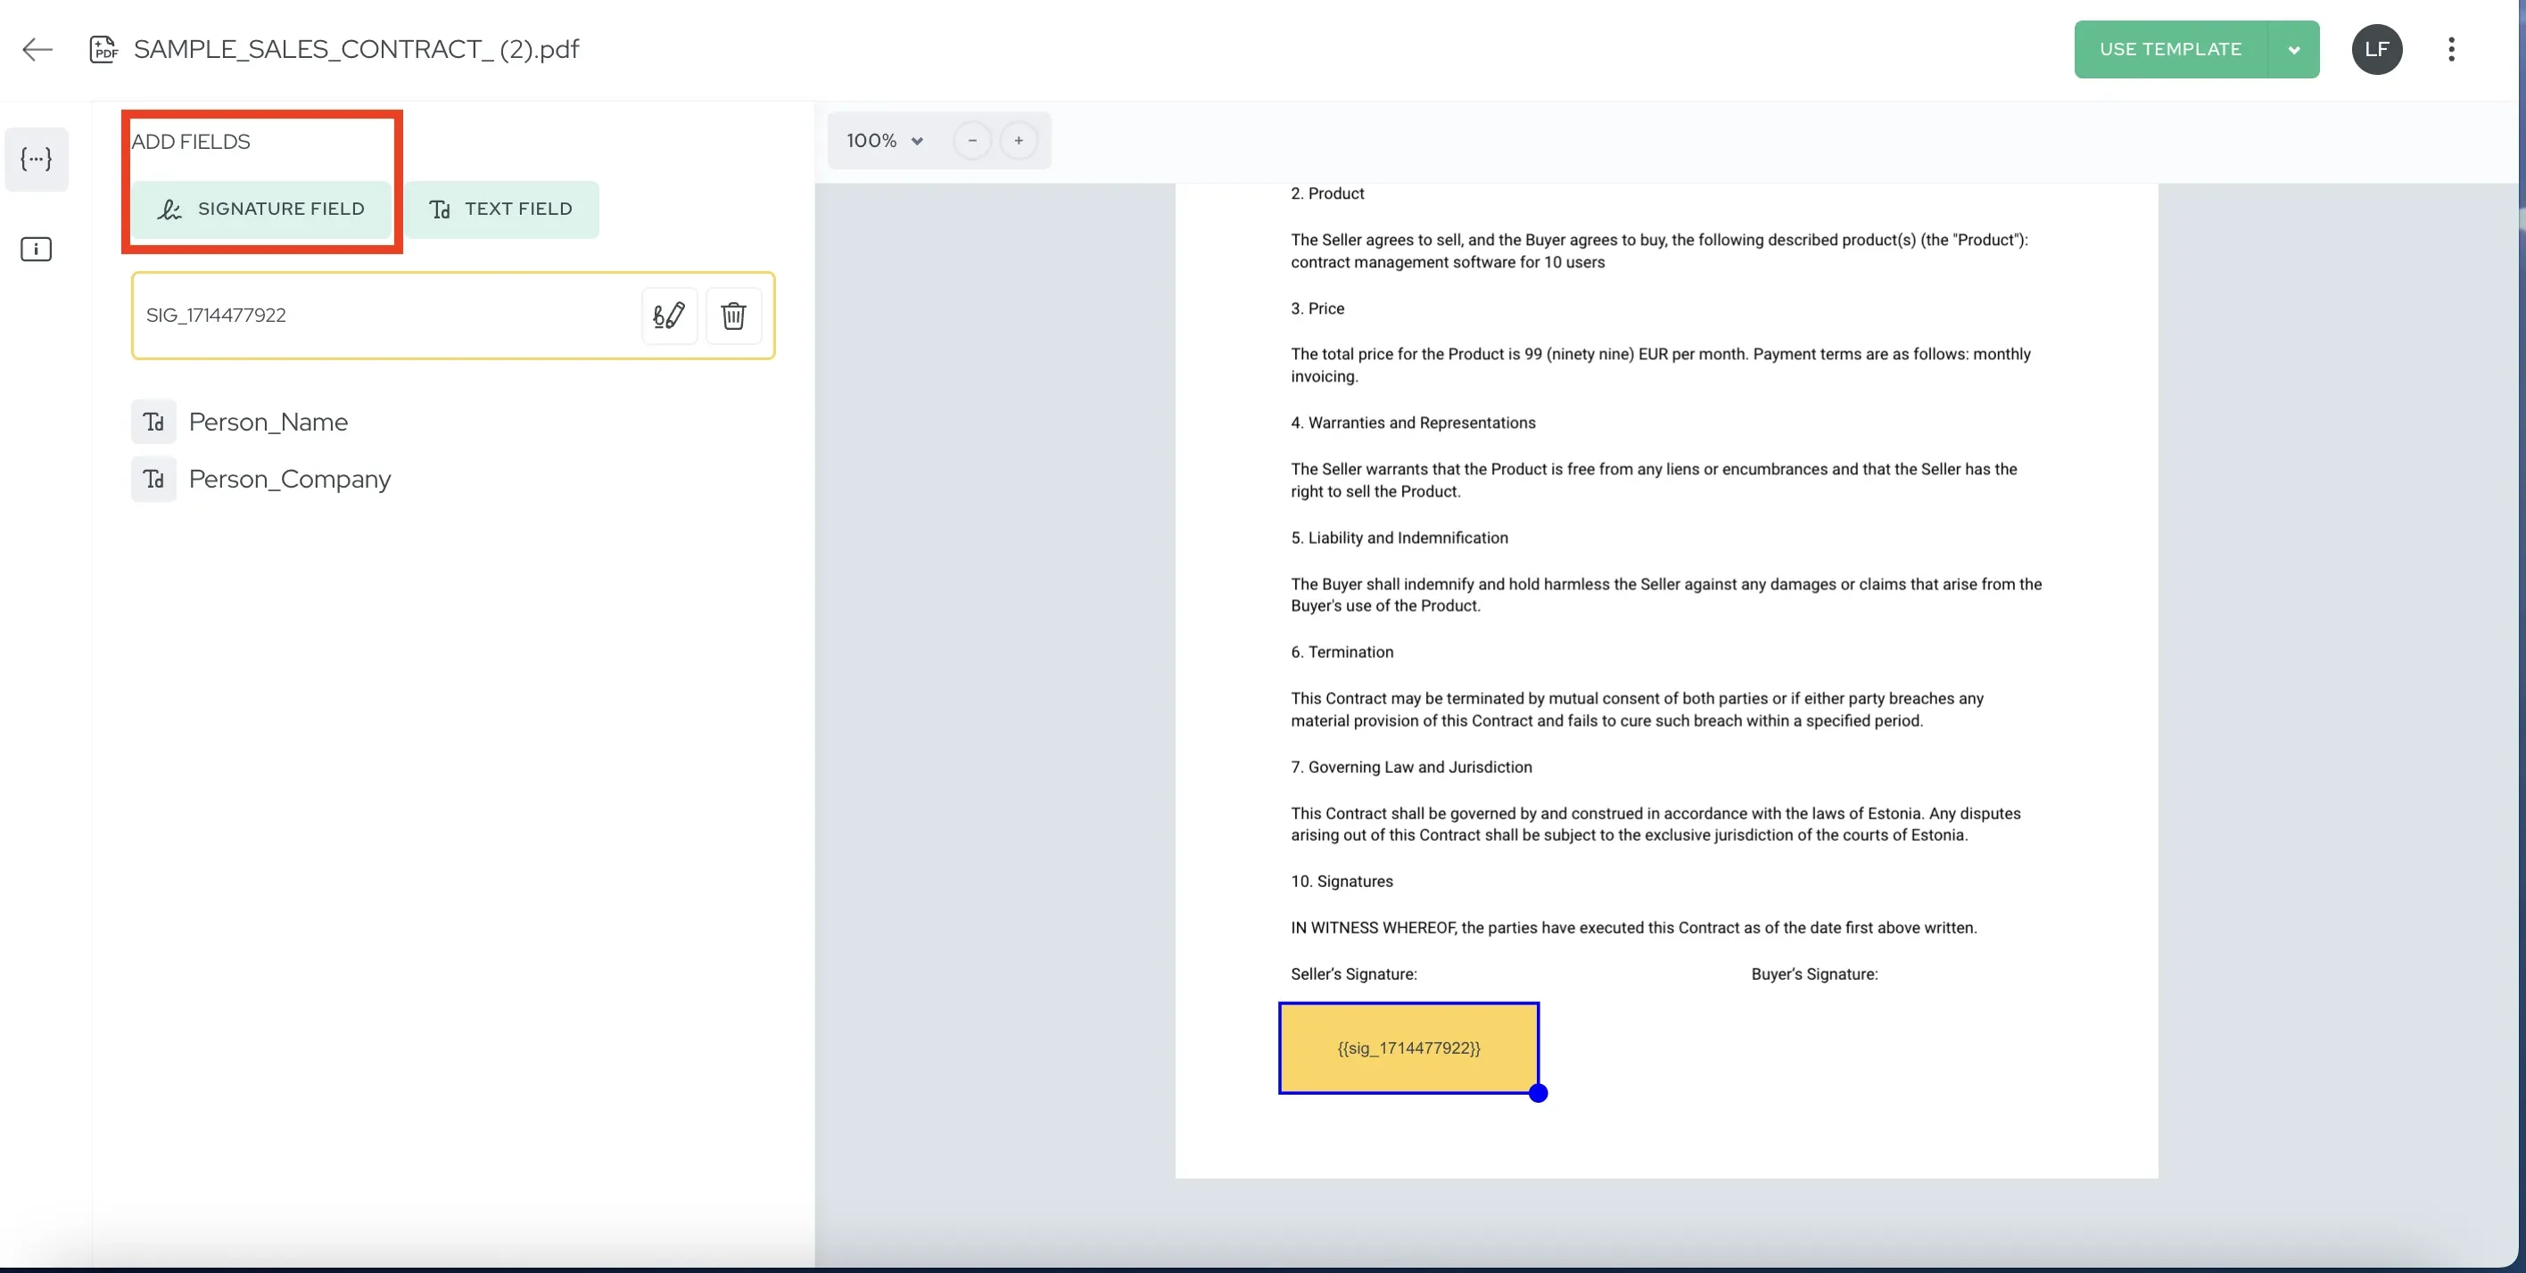The width and height of the screenshot is (2526, 1273).
Task: Click the Text Field button
Action: click(501, 209)
